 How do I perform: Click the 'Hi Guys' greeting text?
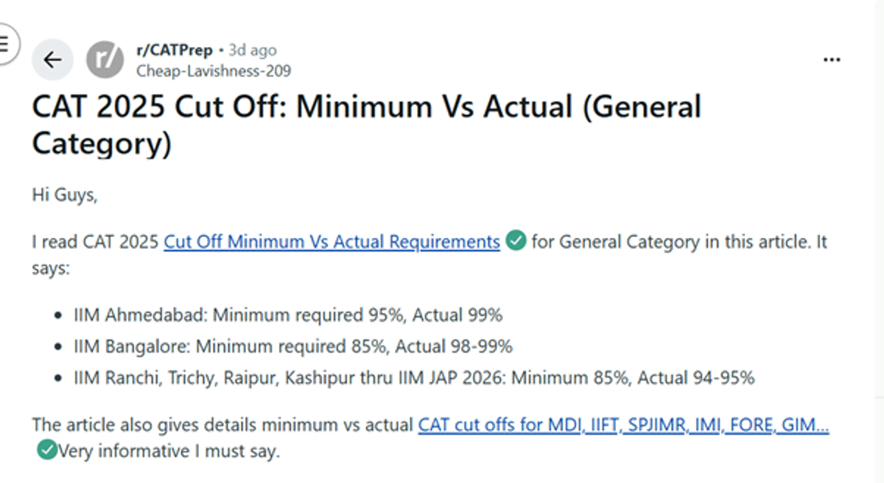(x=66, y=194)
